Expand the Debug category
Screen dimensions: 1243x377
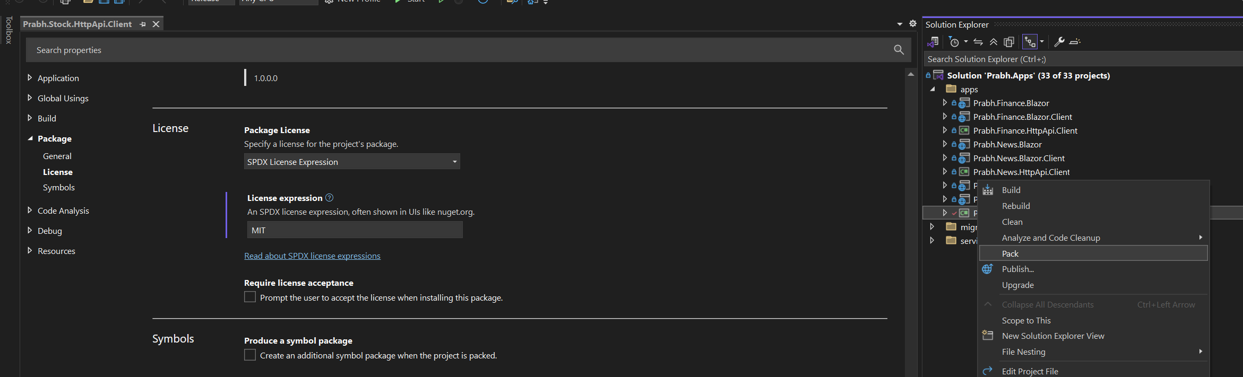click(x=30, y=230)
